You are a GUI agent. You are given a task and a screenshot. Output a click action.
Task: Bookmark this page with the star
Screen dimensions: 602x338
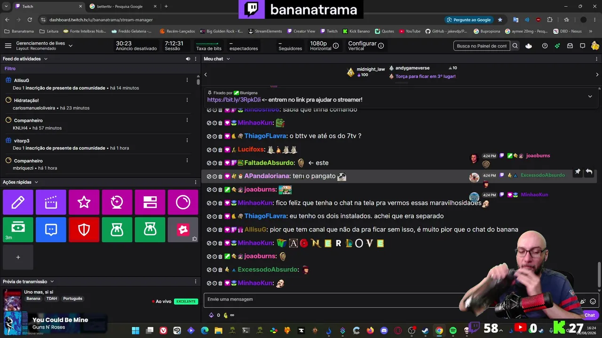point(500,20)
